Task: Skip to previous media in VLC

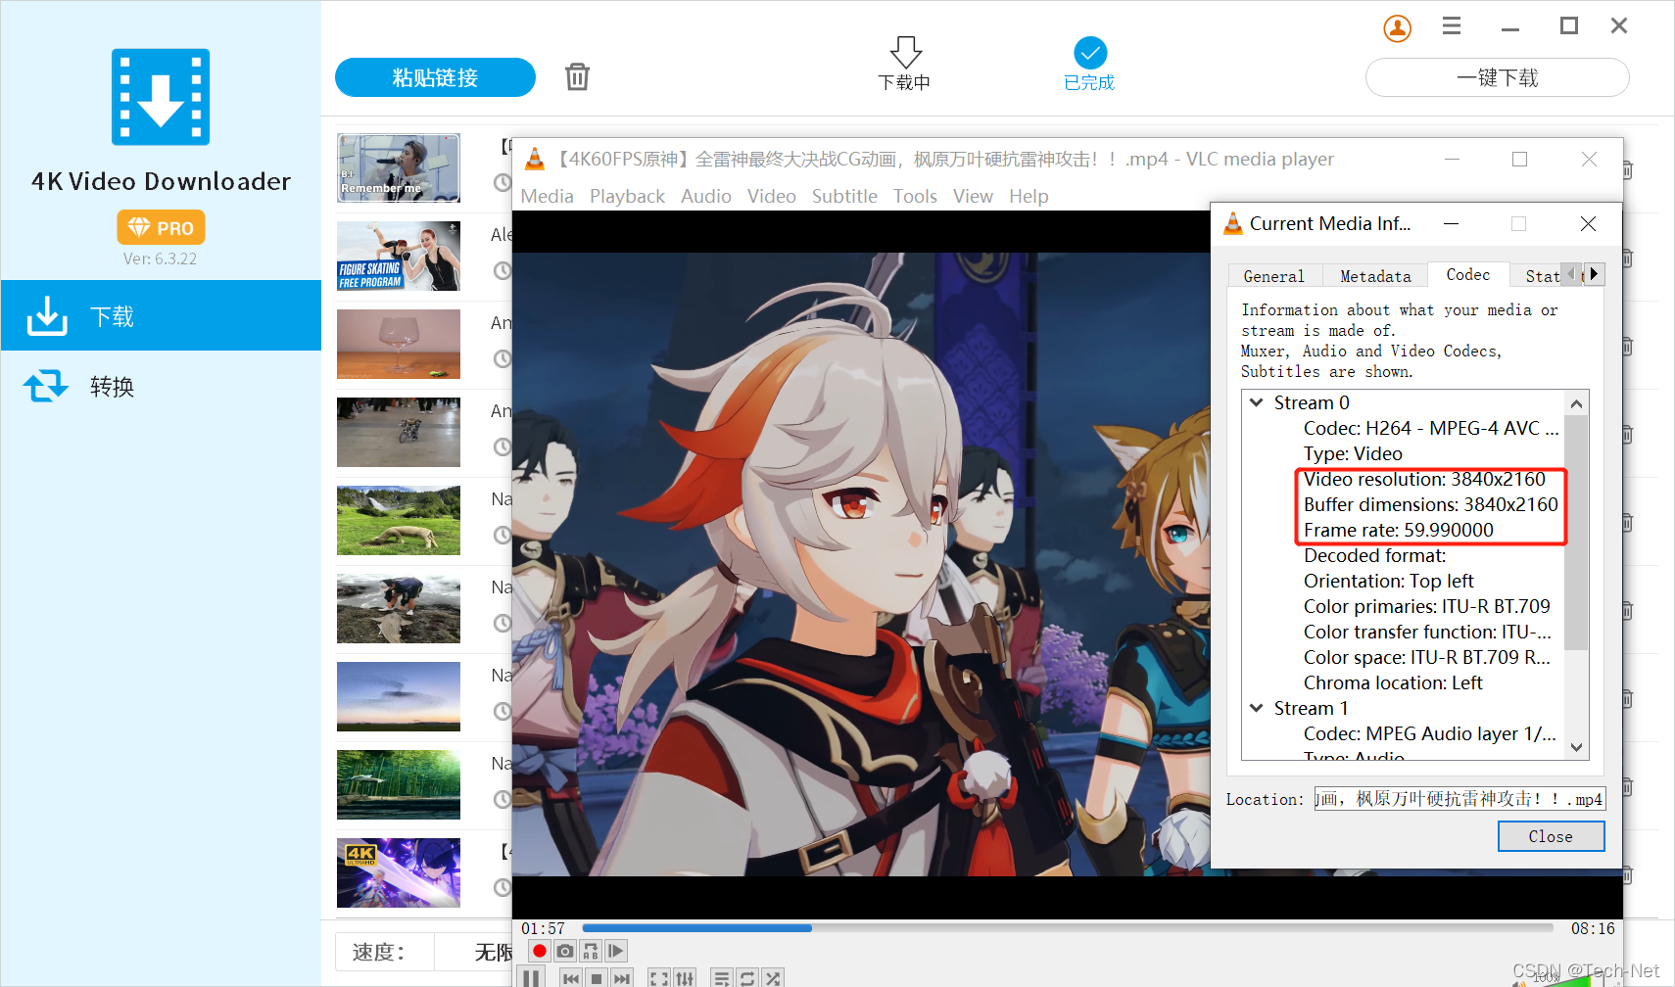Action: point(571,978)
